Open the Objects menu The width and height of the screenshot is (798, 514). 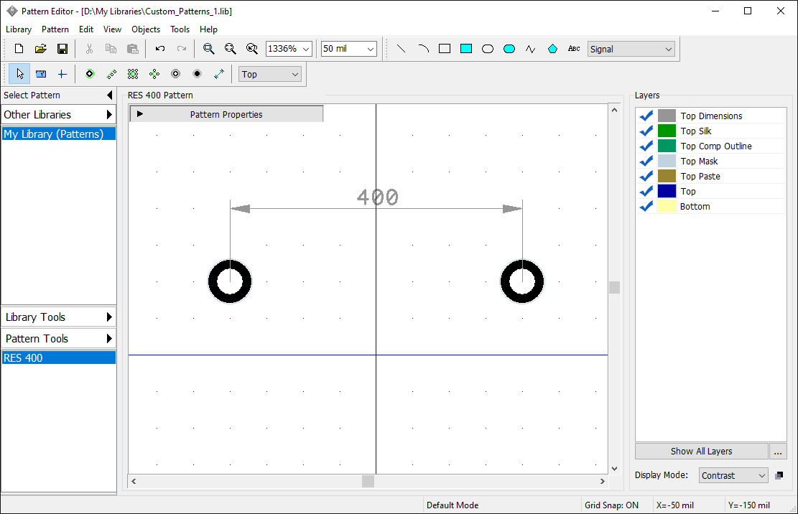tap(146, 29)
